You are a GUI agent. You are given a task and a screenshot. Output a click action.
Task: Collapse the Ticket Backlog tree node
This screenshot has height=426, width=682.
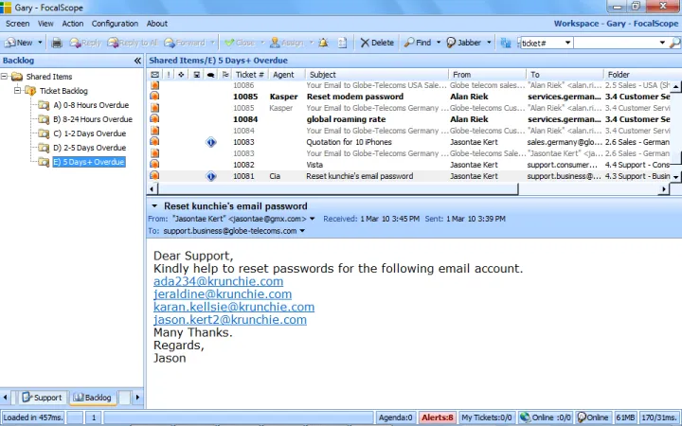tap(18, 91)
